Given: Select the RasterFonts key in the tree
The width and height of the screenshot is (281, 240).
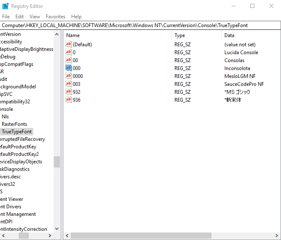Looking at the screenshot, I should [x=14, y=124].
